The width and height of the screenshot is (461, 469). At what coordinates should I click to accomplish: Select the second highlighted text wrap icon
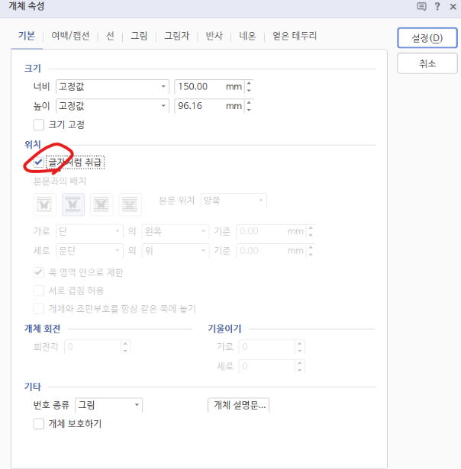(x=73, y=204)
